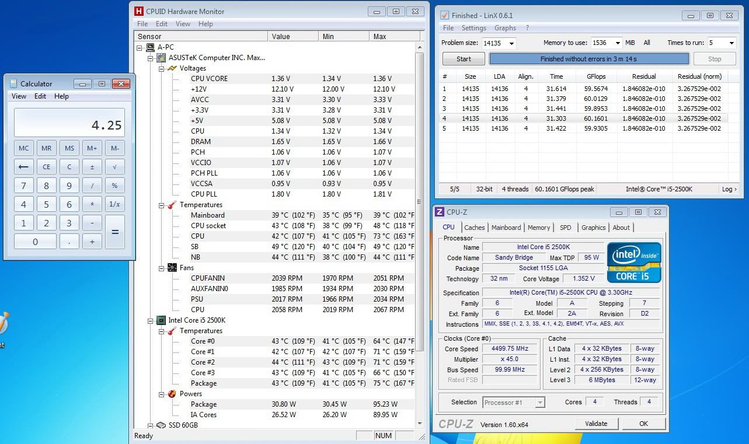
Task: Click the Intel Core i5 logo in CPU-Z
Action: point(634,263)
